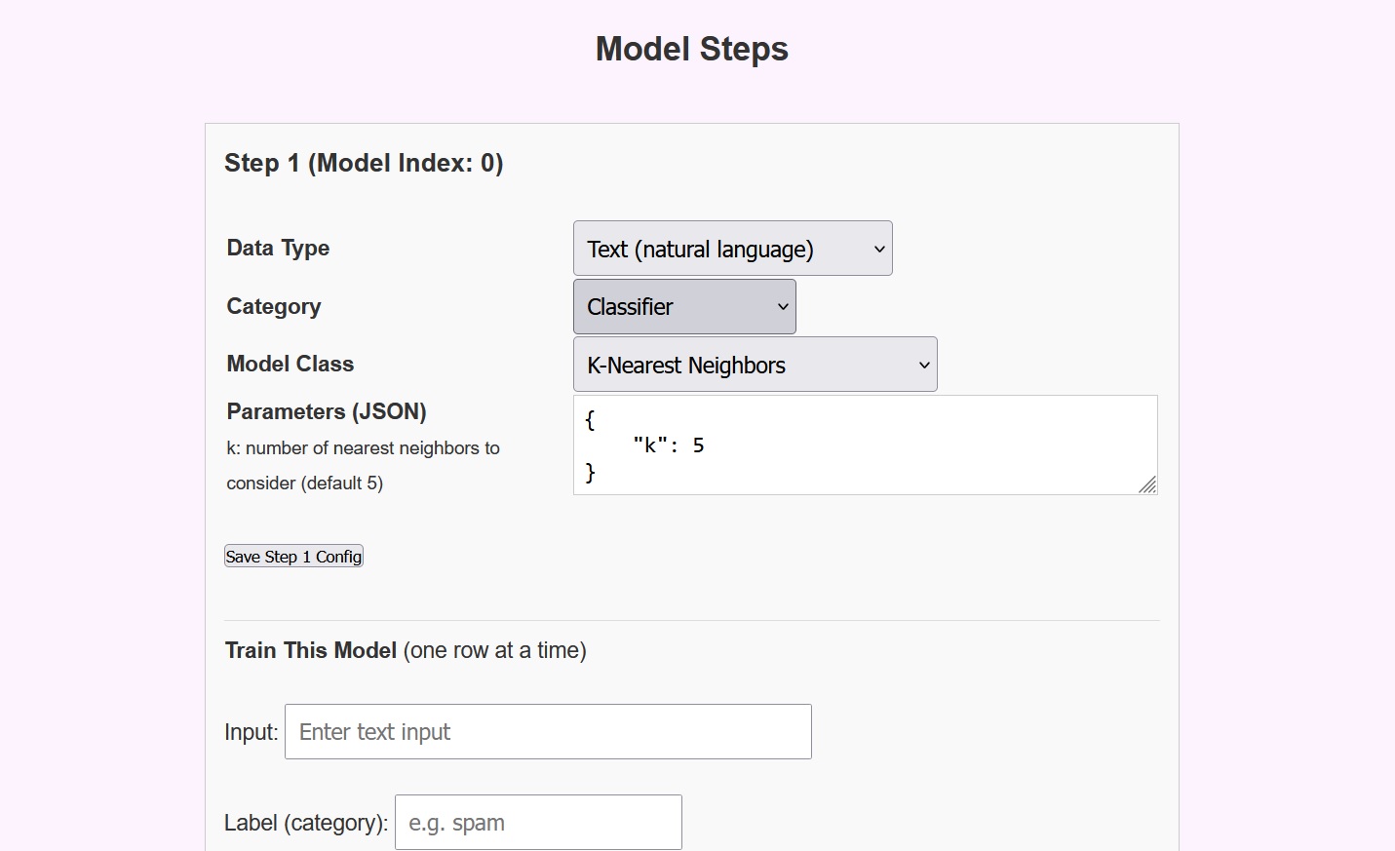The width and height of the screenshot is (1395, 851).
Task: Focus the Parameters JSON text area
Action: pos(864,445)
